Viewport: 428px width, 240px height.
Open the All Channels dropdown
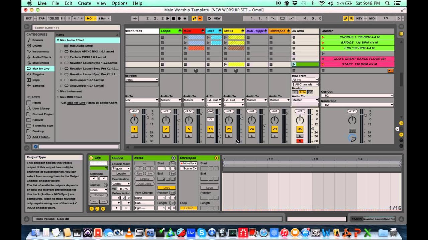[x=305, y=84]
